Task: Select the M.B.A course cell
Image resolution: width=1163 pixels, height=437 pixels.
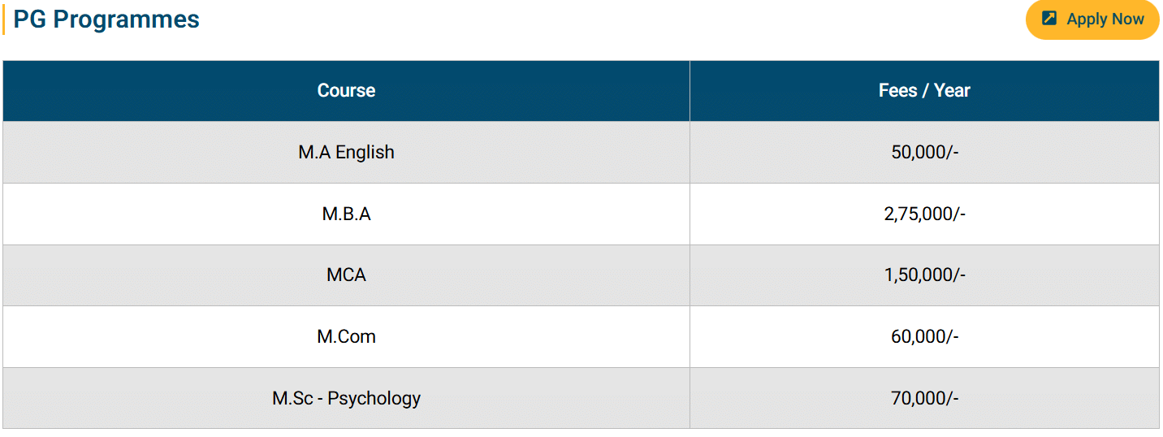Action: (x=346, y=214)
